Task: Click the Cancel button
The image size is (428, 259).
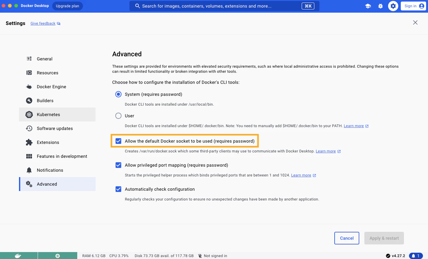Action: point(347,238)
